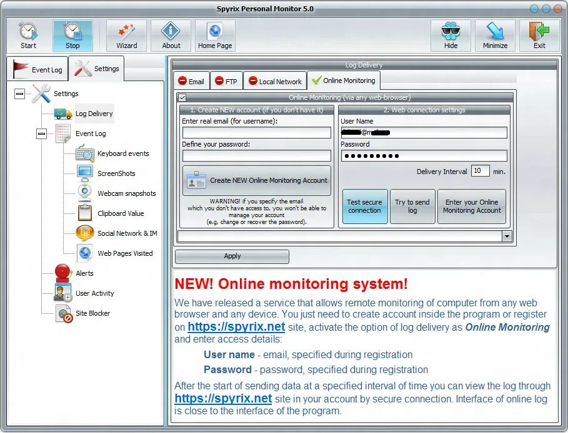Click the Settings wrench icon in tree
Image resolution: width=568 pixels, height=433 pixels.
click(x=41, y=94)
